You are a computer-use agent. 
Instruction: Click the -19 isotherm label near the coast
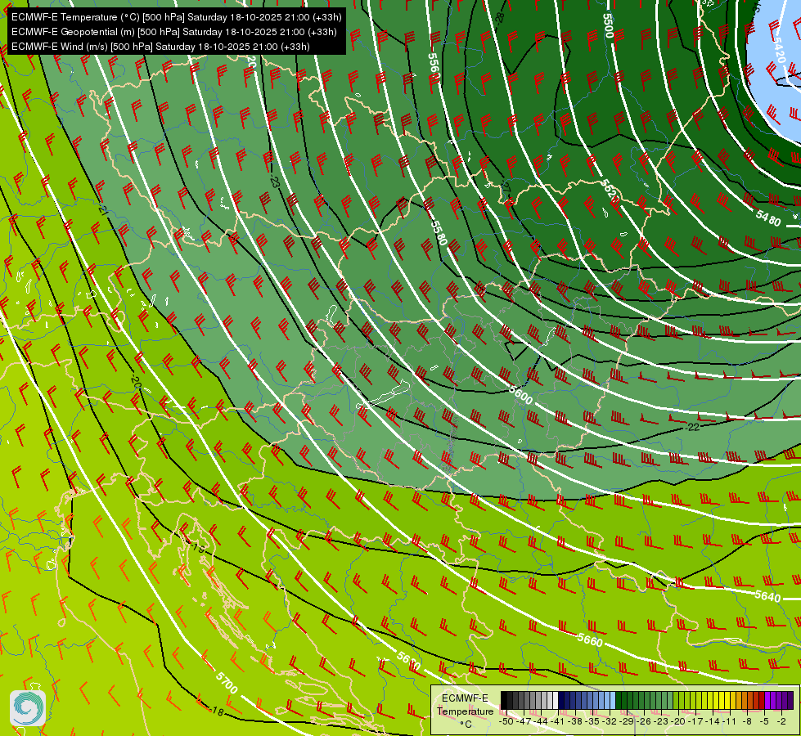[x=197, y=548]
